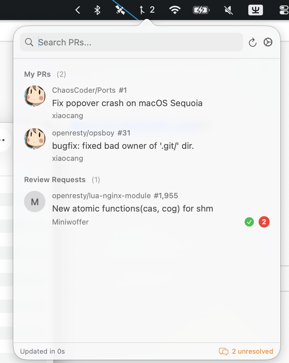Toggle the Control Center switches icon
This screenshot has height=363, width=289.
click(x=284, y=10)
